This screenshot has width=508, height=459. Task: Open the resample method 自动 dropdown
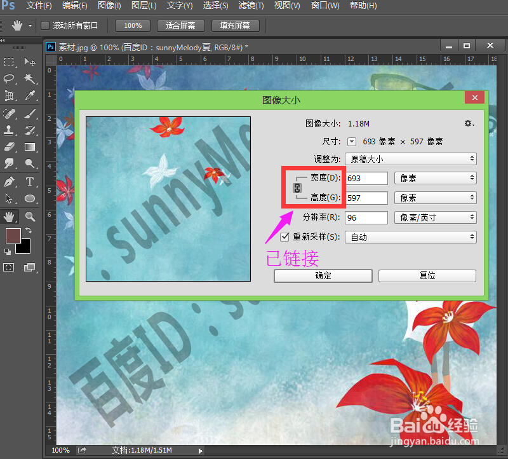410,237
